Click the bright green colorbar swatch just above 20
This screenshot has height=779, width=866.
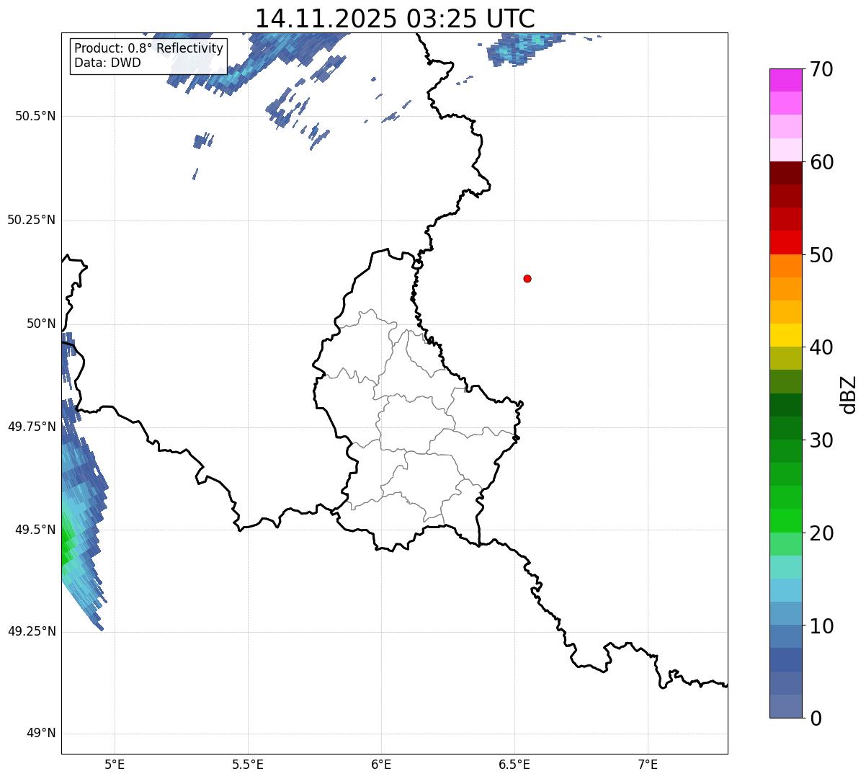click(786, 520)
